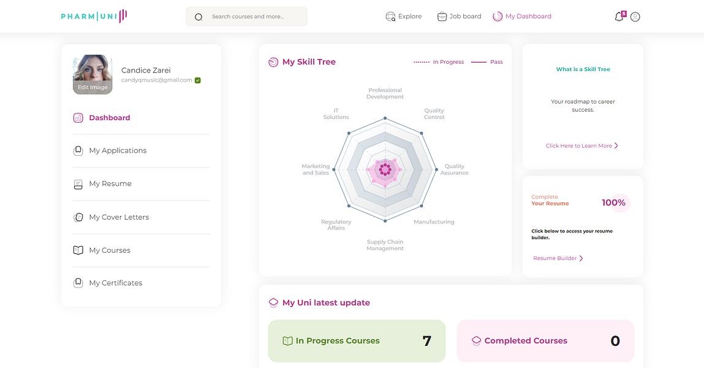This screenshot has width=704, height=368.
Task: Click the My Cover Letters icon
Action: pyautogui.click(x=78, y=217)
